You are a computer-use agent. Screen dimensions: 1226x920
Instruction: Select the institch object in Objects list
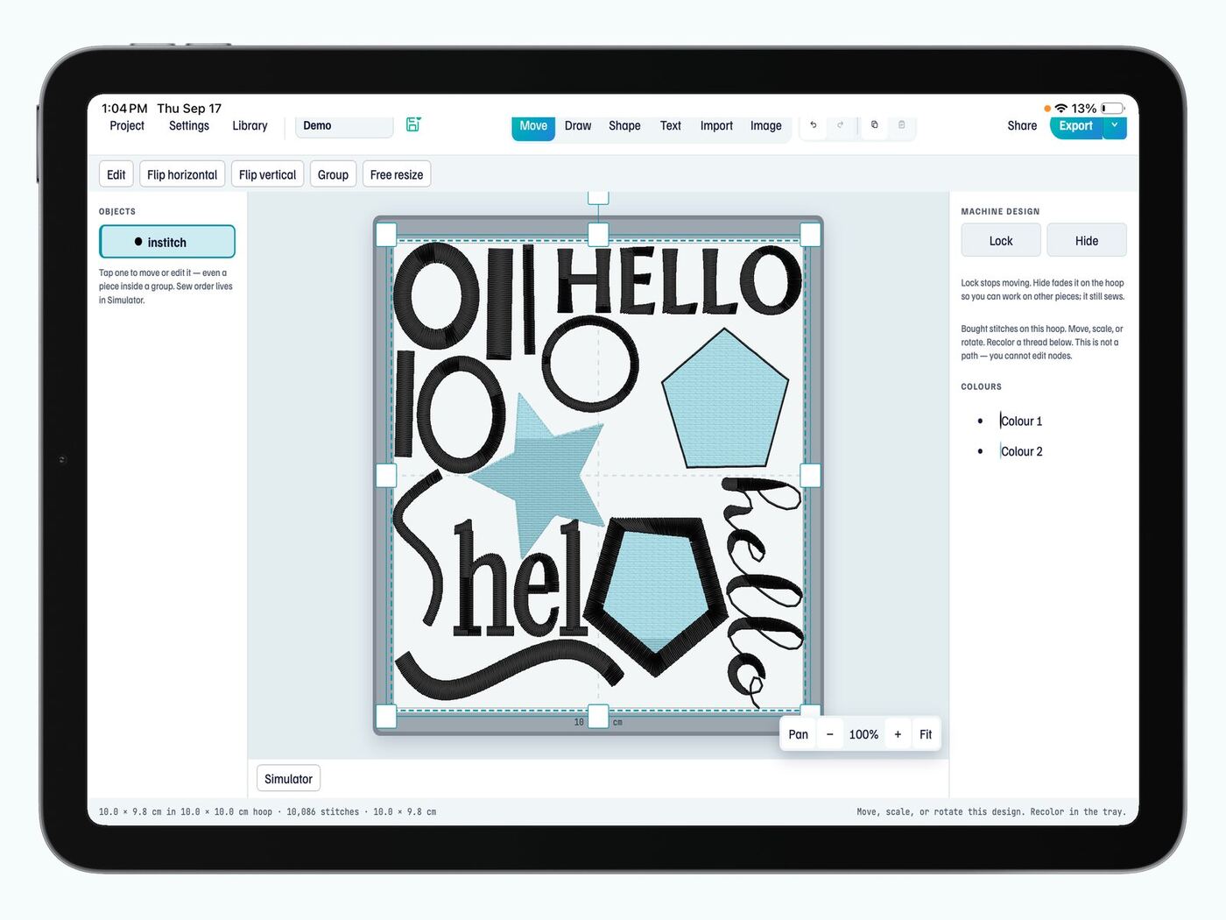click(x=167, y=242)
